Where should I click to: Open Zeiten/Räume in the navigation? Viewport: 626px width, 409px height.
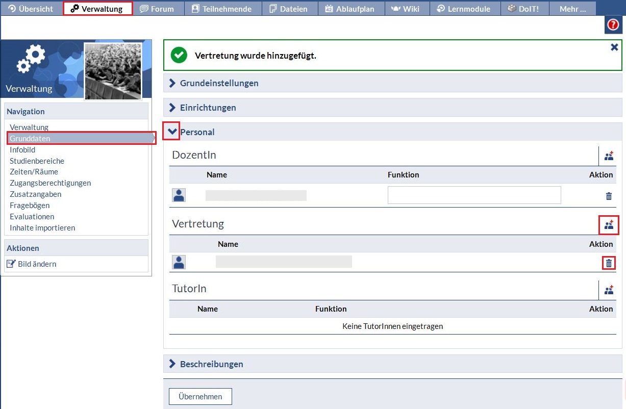(34, 172)
